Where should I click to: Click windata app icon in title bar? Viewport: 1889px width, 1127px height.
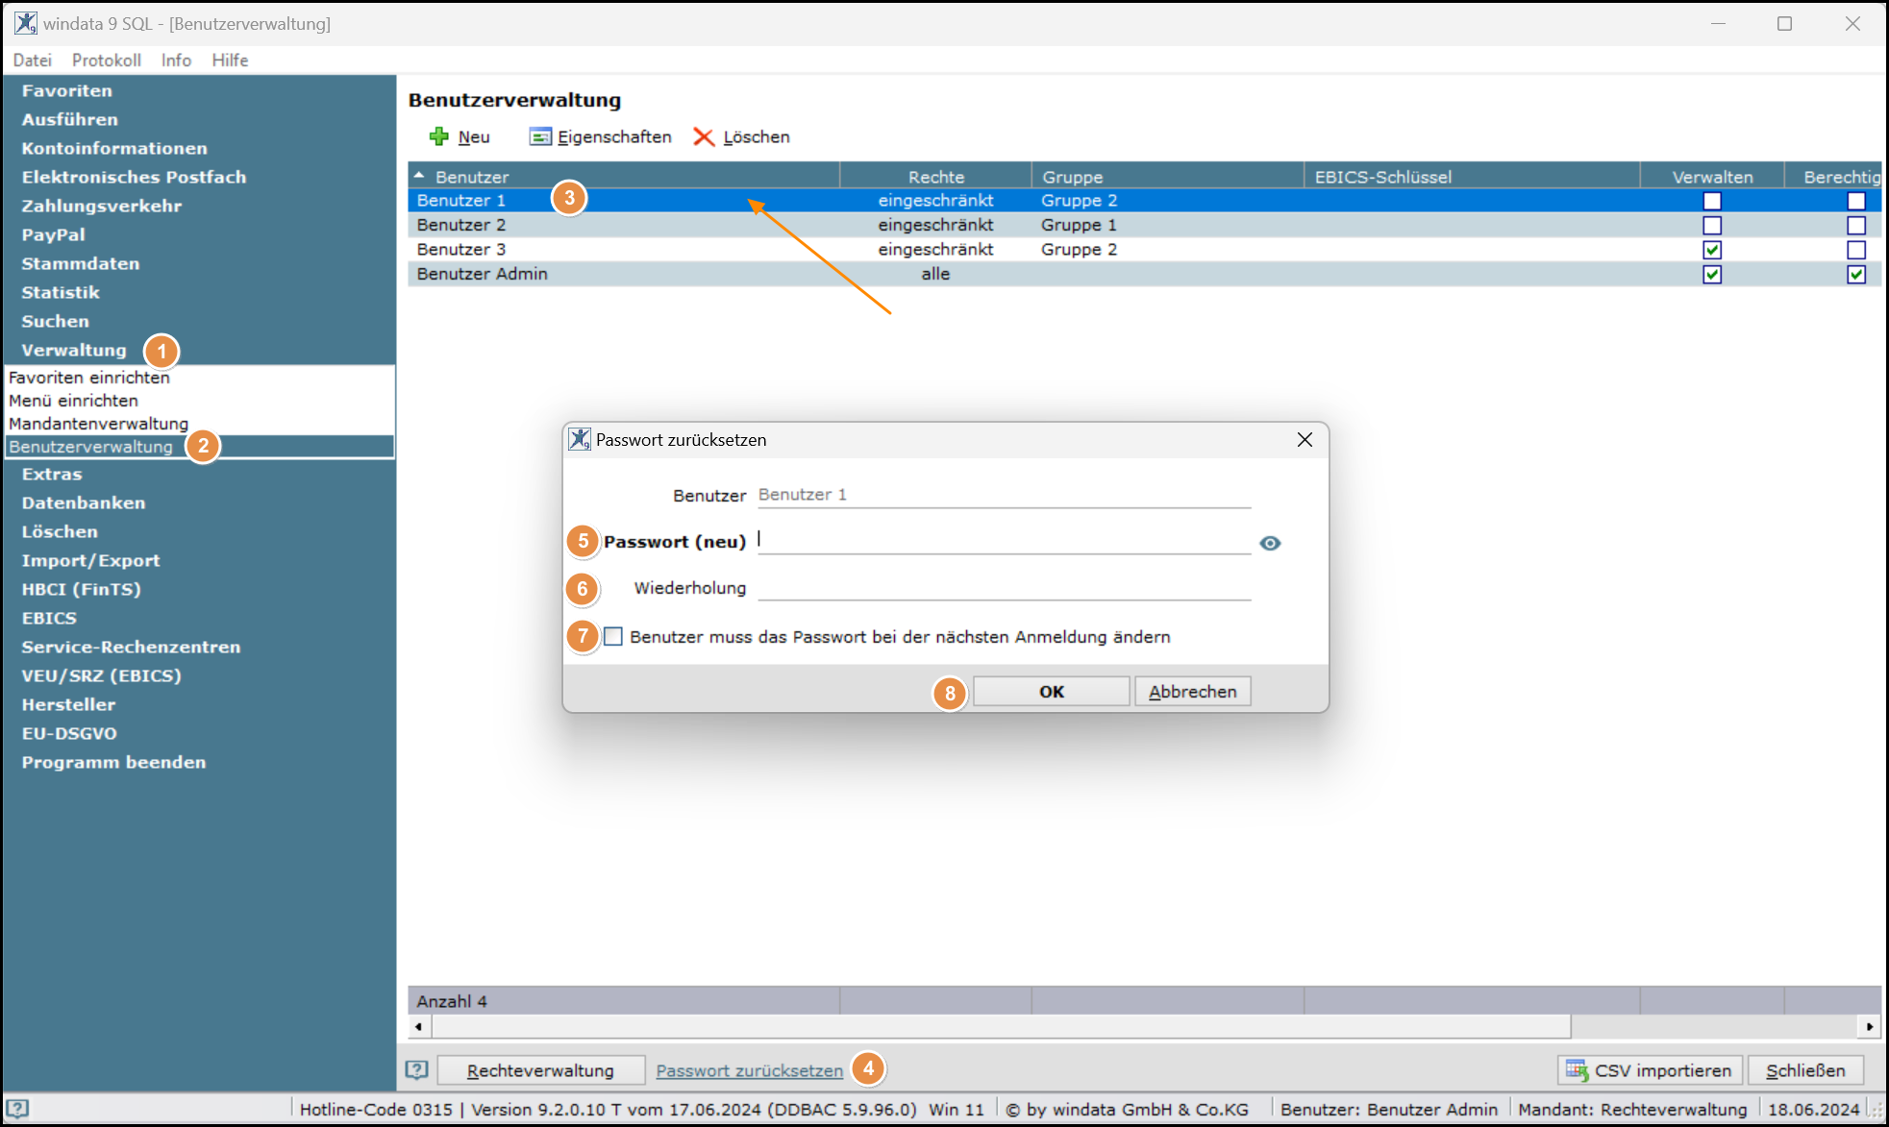click(25, 23)
